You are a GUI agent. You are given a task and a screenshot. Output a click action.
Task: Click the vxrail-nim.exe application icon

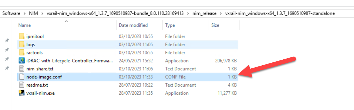pos(22,93)
